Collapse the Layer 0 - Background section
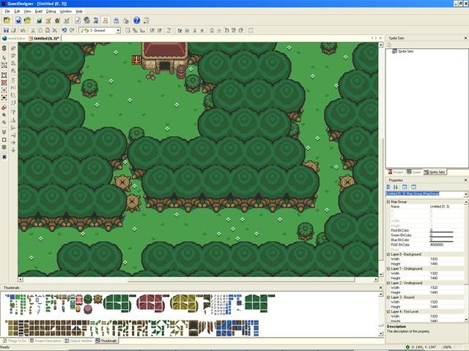Screen dimensions: 469x351 [x=388, y=253]
